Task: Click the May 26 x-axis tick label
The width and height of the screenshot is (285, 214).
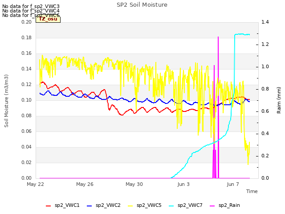Action: click(x=85, y=184)
